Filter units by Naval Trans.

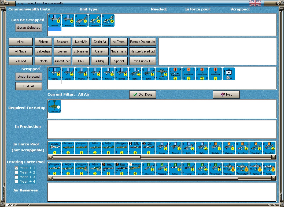click(119, 51)
